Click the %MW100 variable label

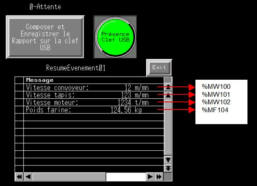pos(216,87)
